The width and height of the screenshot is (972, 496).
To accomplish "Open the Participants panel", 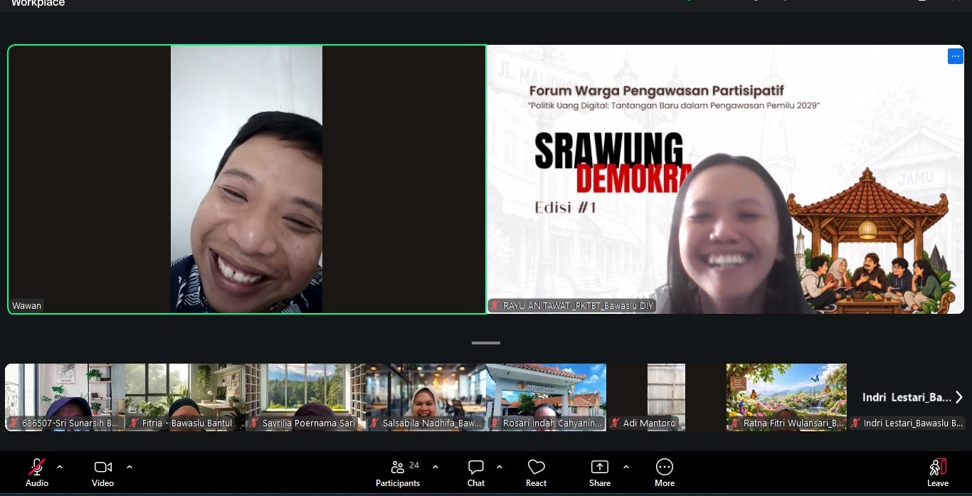I will click(x=398, y=473).
